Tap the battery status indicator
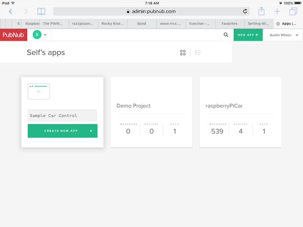Screen dimensions: 303x227 [297, 3]
